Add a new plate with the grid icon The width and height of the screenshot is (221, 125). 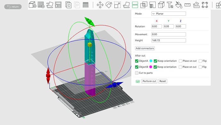(x=41, y=5)
